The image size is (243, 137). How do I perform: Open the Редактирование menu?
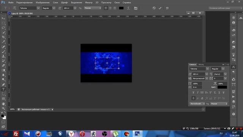[24, 3]
